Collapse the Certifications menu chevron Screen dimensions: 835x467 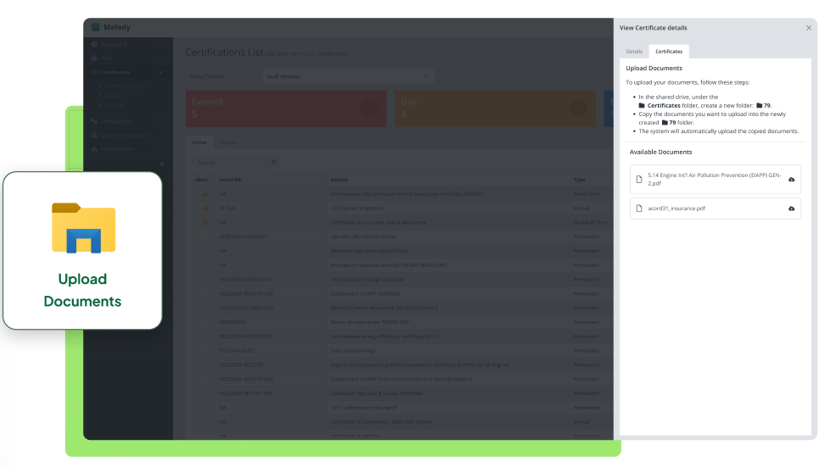161,72
